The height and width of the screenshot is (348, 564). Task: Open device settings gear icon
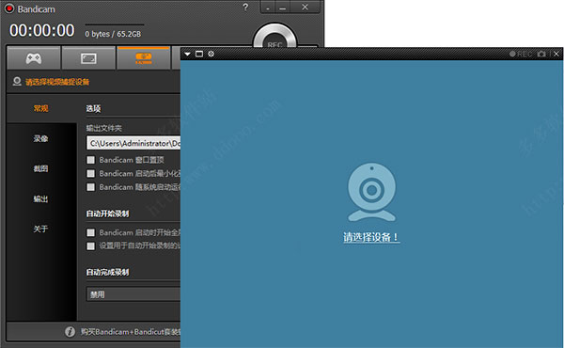(x=211, y=54)
